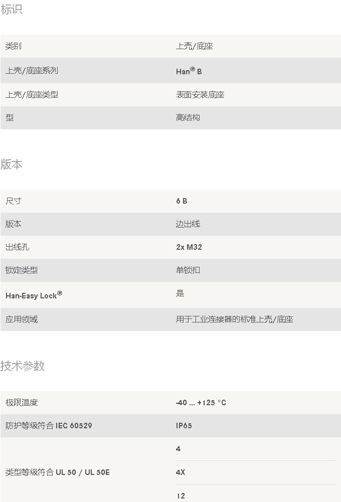
Task: Select the value 2x M32
Action: click(x=189, y=247)
